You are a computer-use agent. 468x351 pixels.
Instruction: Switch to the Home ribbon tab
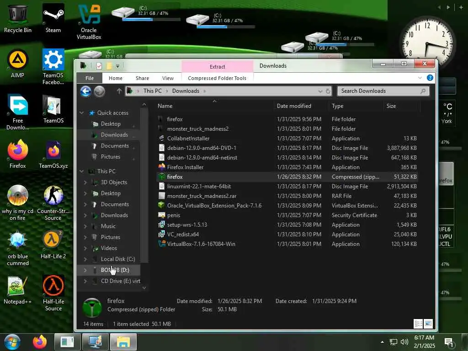[x=116, y=78]
